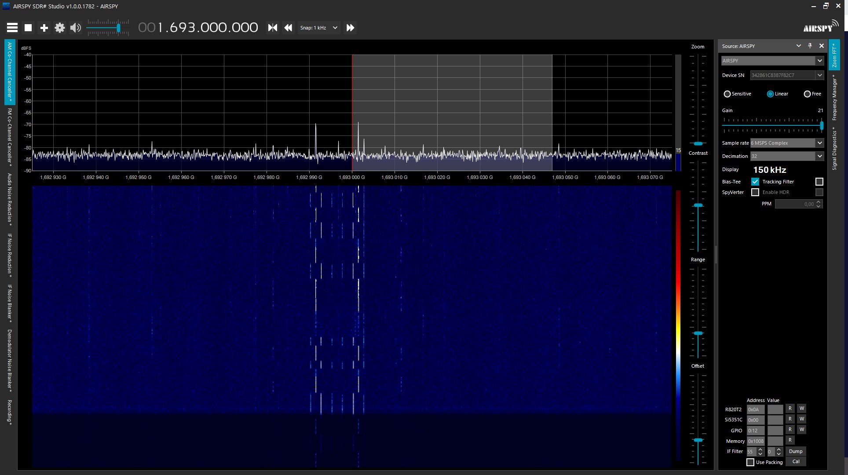Click the W button for Si5351C
The height and width of the screenshot is (475, 848).
[x=802, y=419]
